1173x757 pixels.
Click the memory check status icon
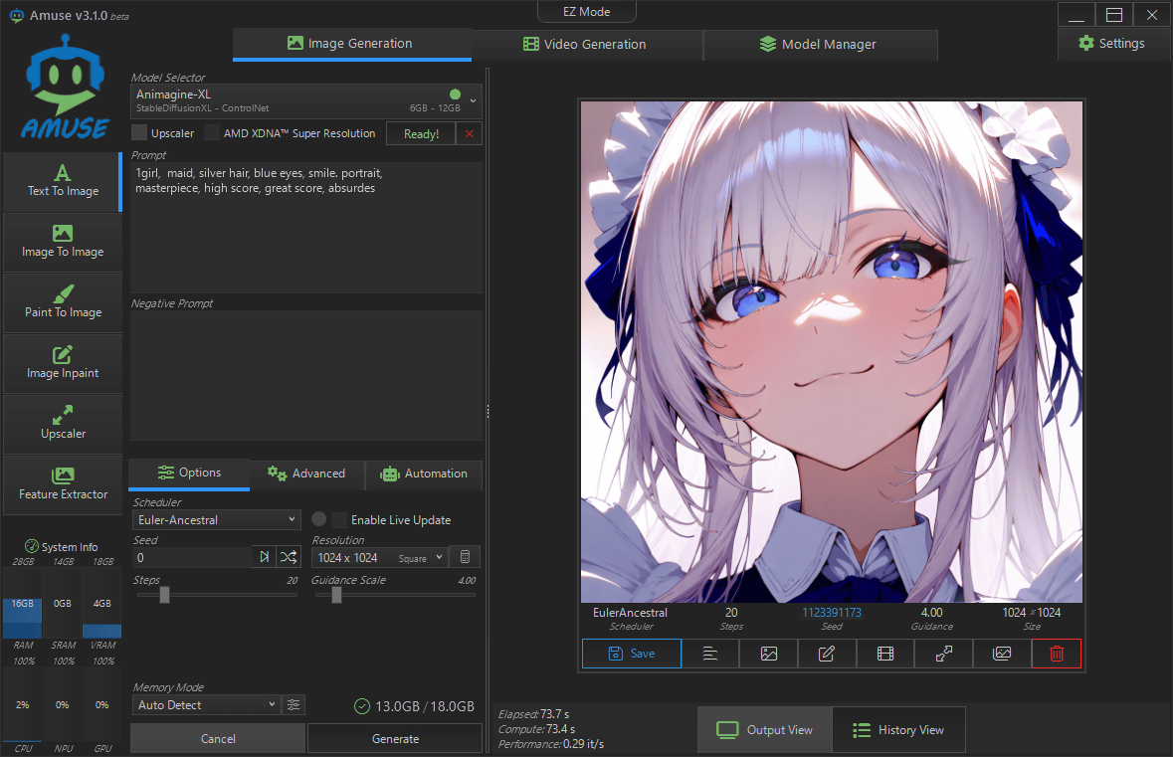point(362,706)
